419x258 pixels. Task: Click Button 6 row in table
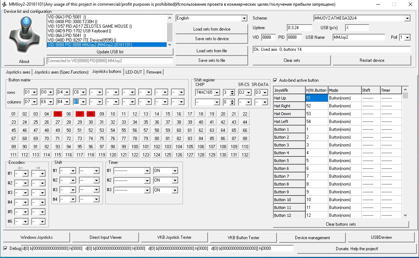click(x=337, y=168)
